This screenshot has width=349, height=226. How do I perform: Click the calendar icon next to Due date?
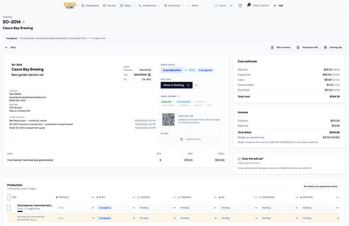(149, 75)
